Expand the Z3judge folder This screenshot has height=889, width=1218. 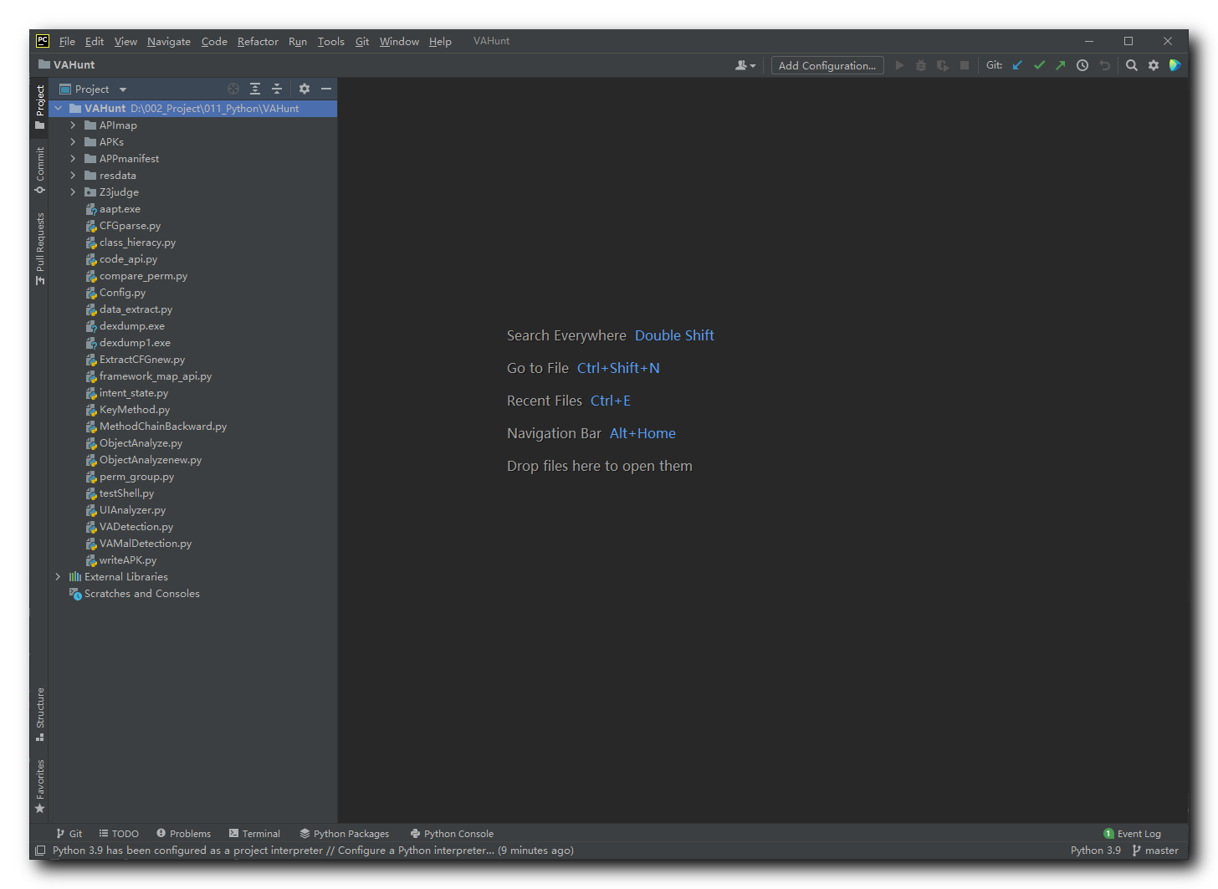[x=73, y=192]
